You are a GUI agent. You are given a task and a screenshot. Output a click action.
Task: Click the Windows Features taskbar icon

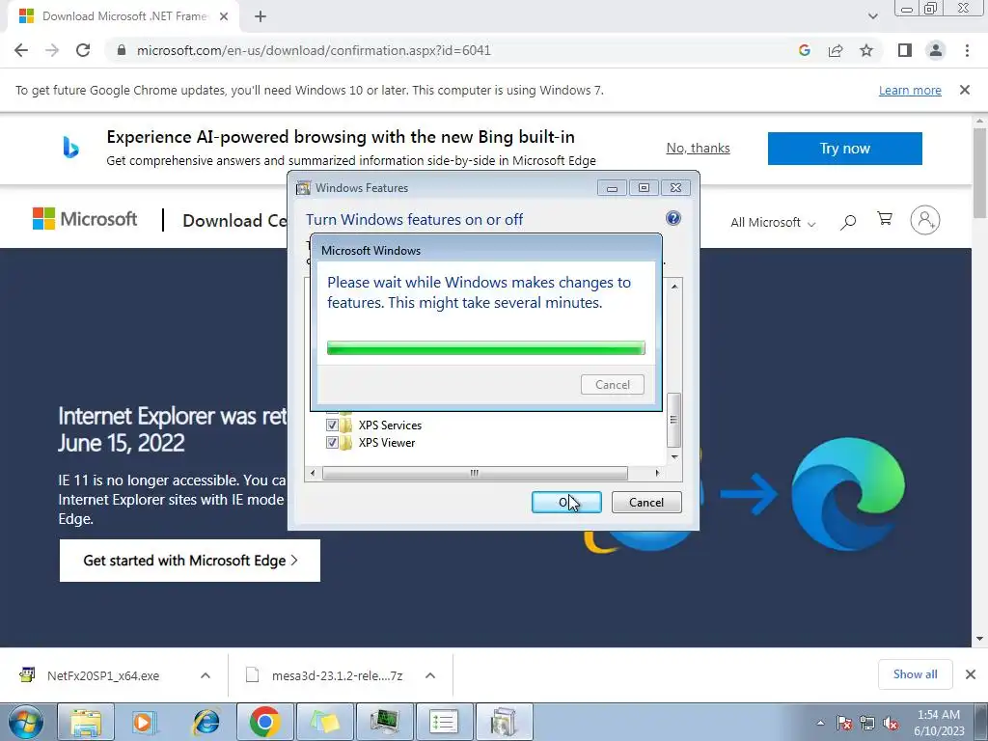coord(504,722)
